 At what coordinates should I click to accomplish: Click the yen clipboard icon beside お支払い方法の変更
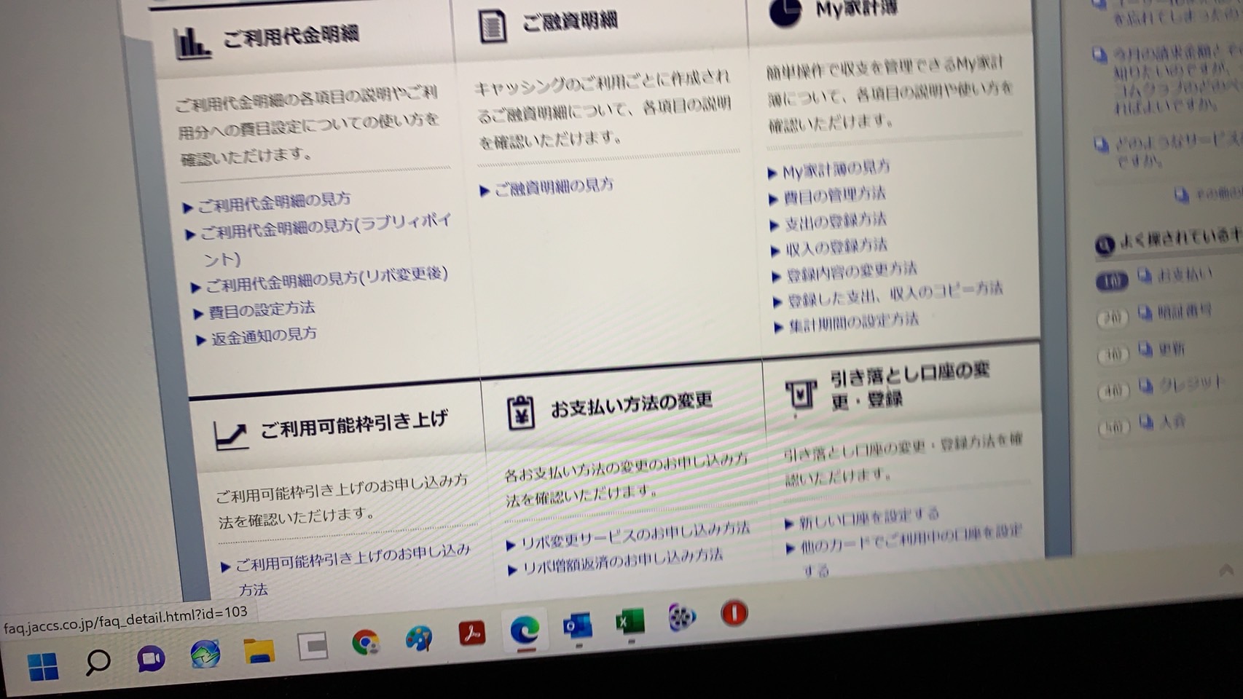tap(521, 414)
